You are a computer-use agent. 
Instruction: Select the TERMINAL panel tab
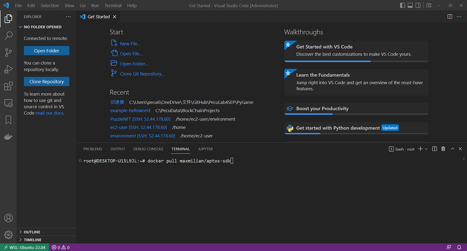pos(181,149)
